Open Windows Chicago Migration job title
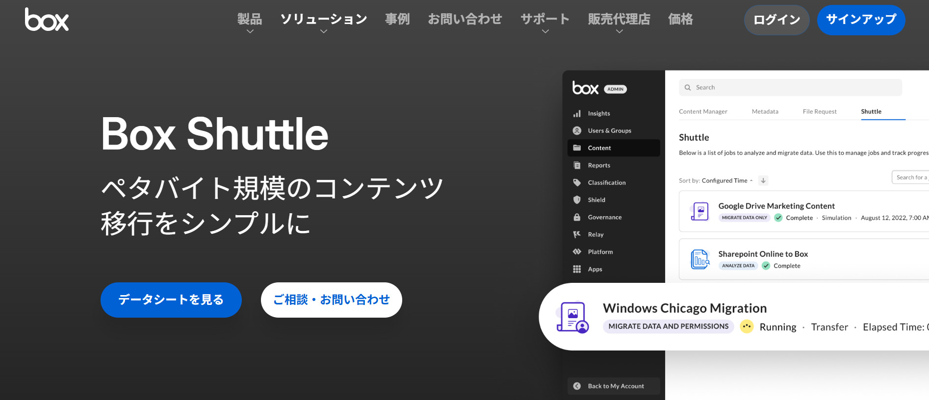This screenshot has width=929, height=400. click(685, 308)
